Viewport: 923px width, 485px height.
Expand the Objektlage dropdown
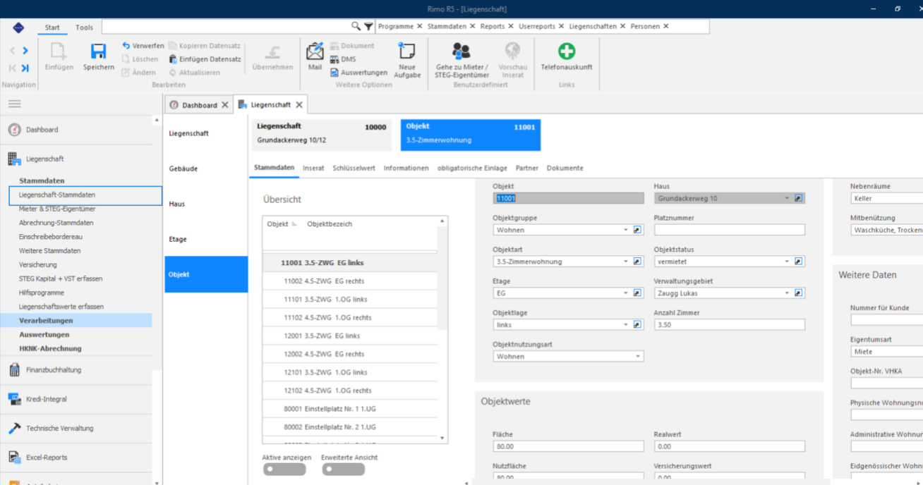coord(625,325)
